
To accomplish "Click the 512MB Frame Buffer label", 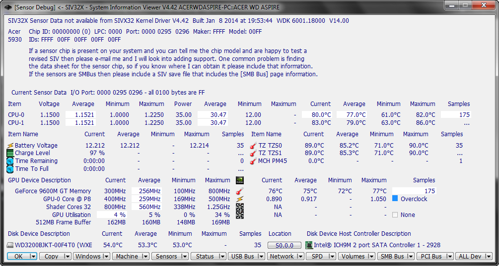I will [x=64, y=222].
